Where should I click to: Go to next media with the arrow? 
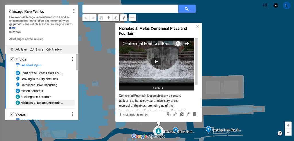(x=163, y=88)
